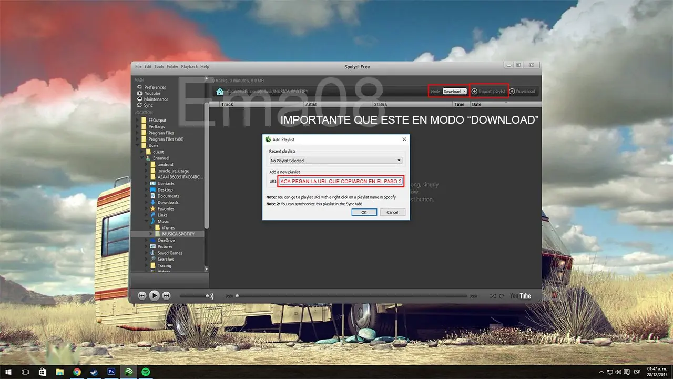Activate the shuffle icon near the YouTube logo
This screenshot has height=379, width=673.
[493, 296]
